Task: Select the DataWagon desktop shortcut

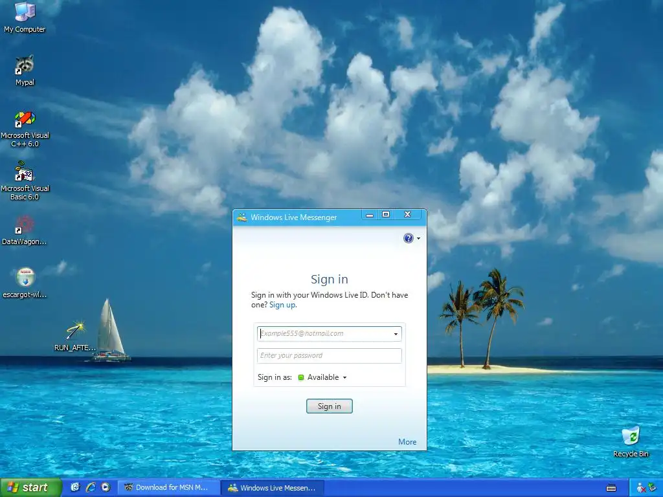Action: pos(25,230)
